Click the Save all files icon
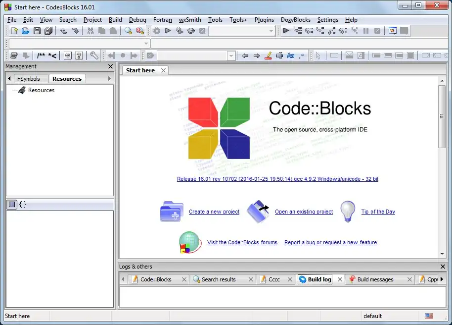This screenshot has height=325, width=452. 48,31
